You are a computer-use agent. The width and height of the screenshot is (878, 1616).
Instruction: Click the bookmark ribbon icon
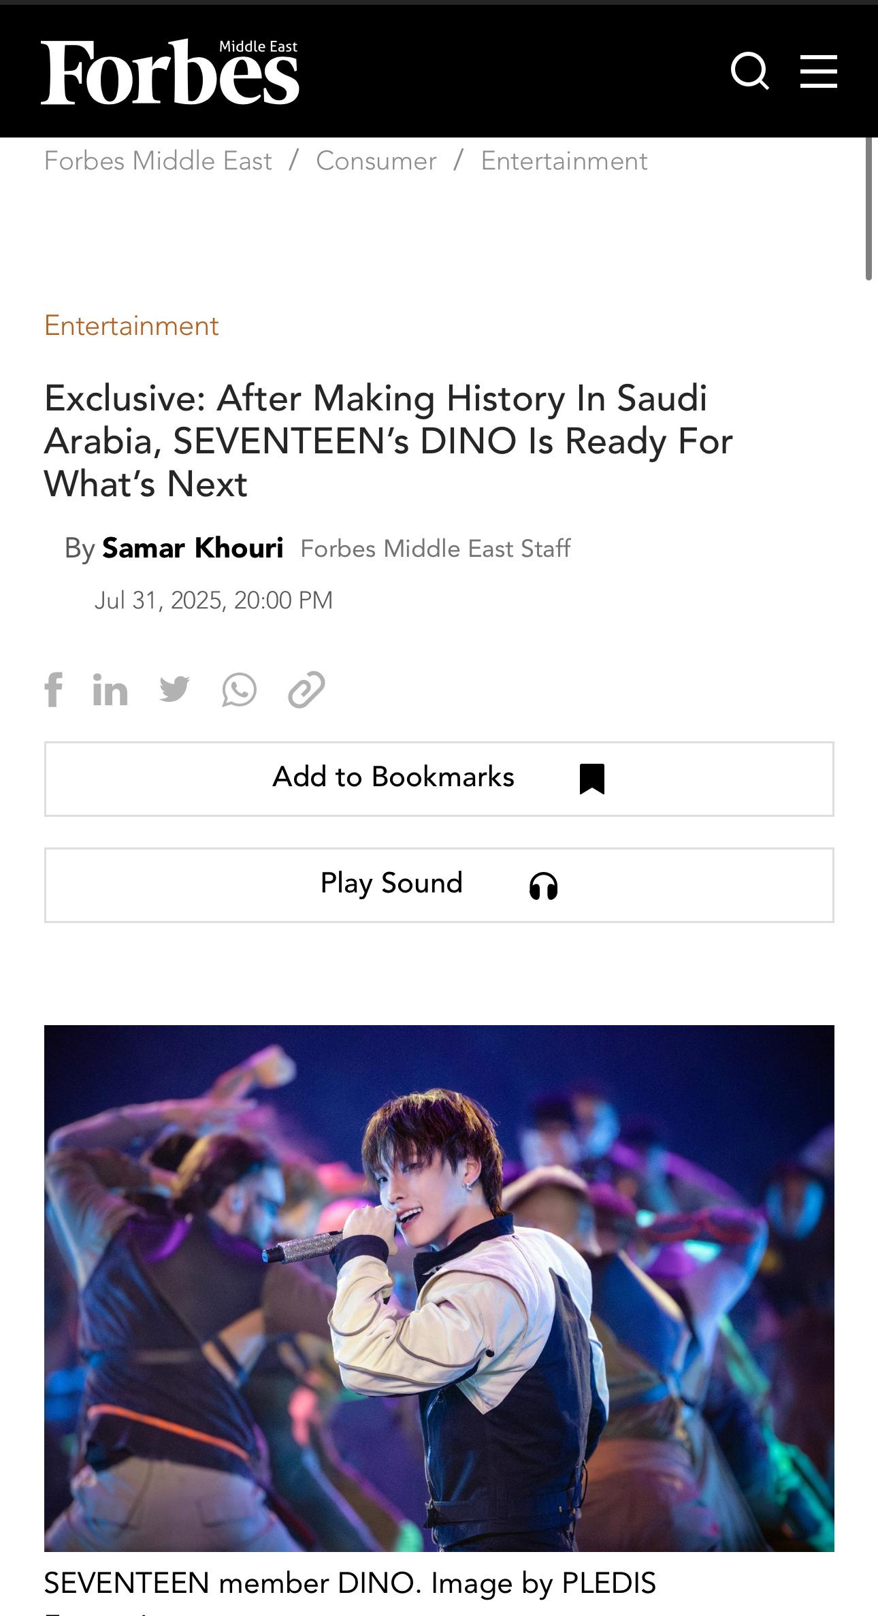pos(592,779)
